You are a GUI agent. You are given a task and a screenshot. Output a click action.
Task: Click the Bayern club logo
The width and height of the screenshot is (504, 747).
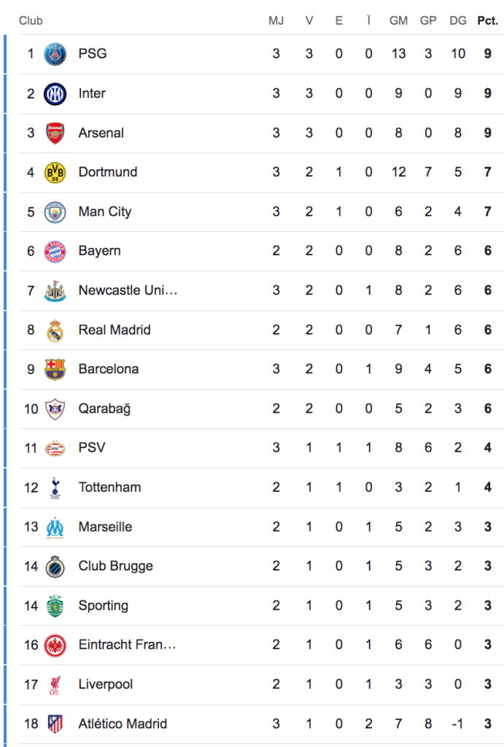click(x=55, y=251)
